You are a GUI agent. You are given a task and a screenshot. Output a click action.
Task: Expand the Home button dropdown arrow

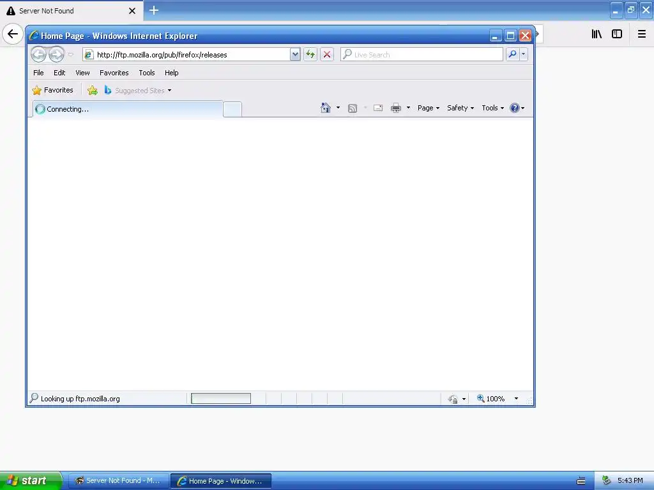pos(338,108)
